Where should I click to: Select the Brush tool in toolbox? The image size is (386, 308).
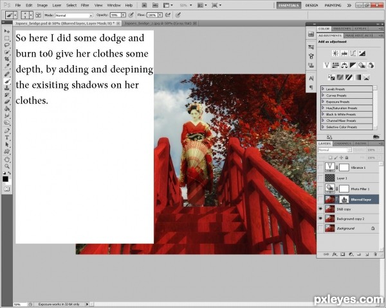[x=7, y=81]
